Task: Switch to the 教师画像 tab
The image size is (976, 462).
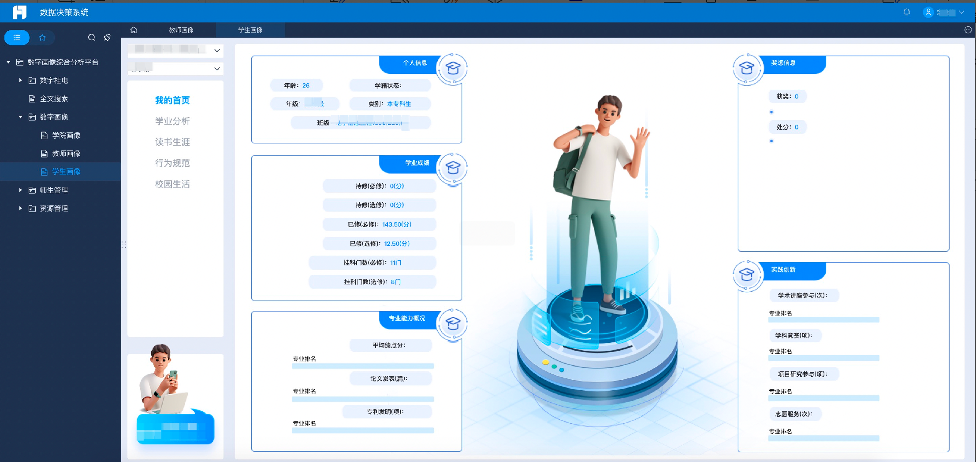Action: [181, 30]
